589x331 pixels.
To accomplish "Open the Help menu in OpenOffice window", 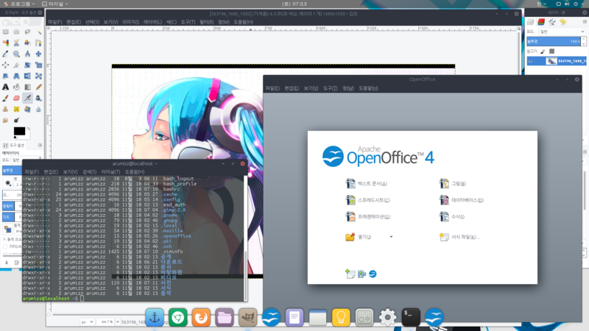I will coord(368,88).
